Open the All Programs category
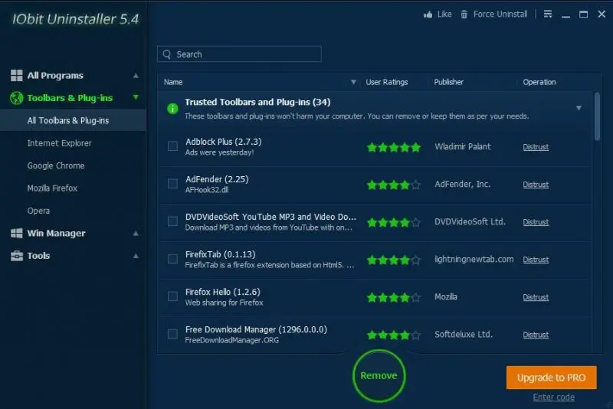Viewport: 613px width, 409px height. coord(55,75)
